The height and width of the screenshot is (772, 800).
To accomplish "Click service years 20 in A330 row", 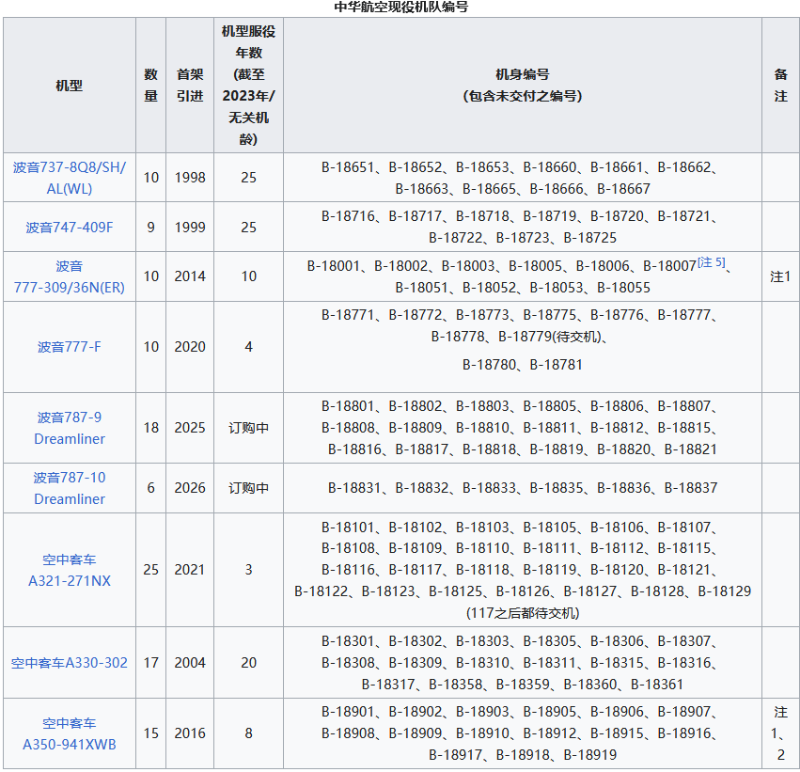I will coord(248,663).
